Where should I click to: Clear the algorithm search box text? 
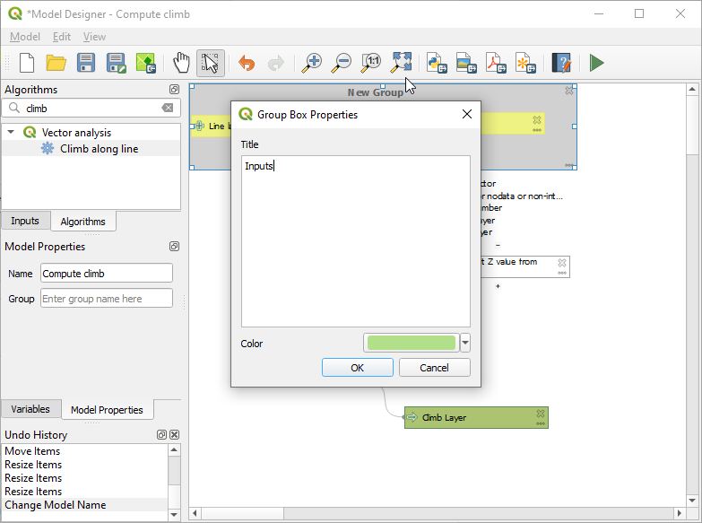click(168, 108)
